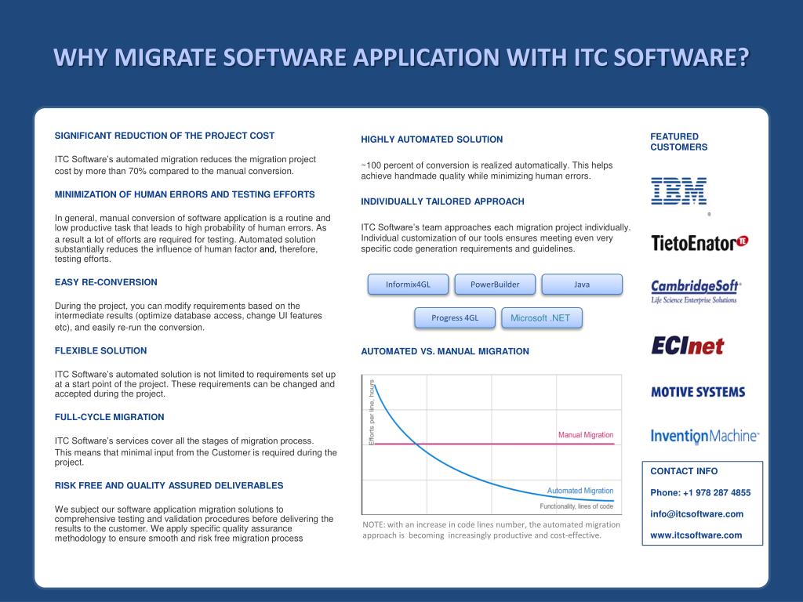Click the Individually Tailored Approach heading

point(442,201)
